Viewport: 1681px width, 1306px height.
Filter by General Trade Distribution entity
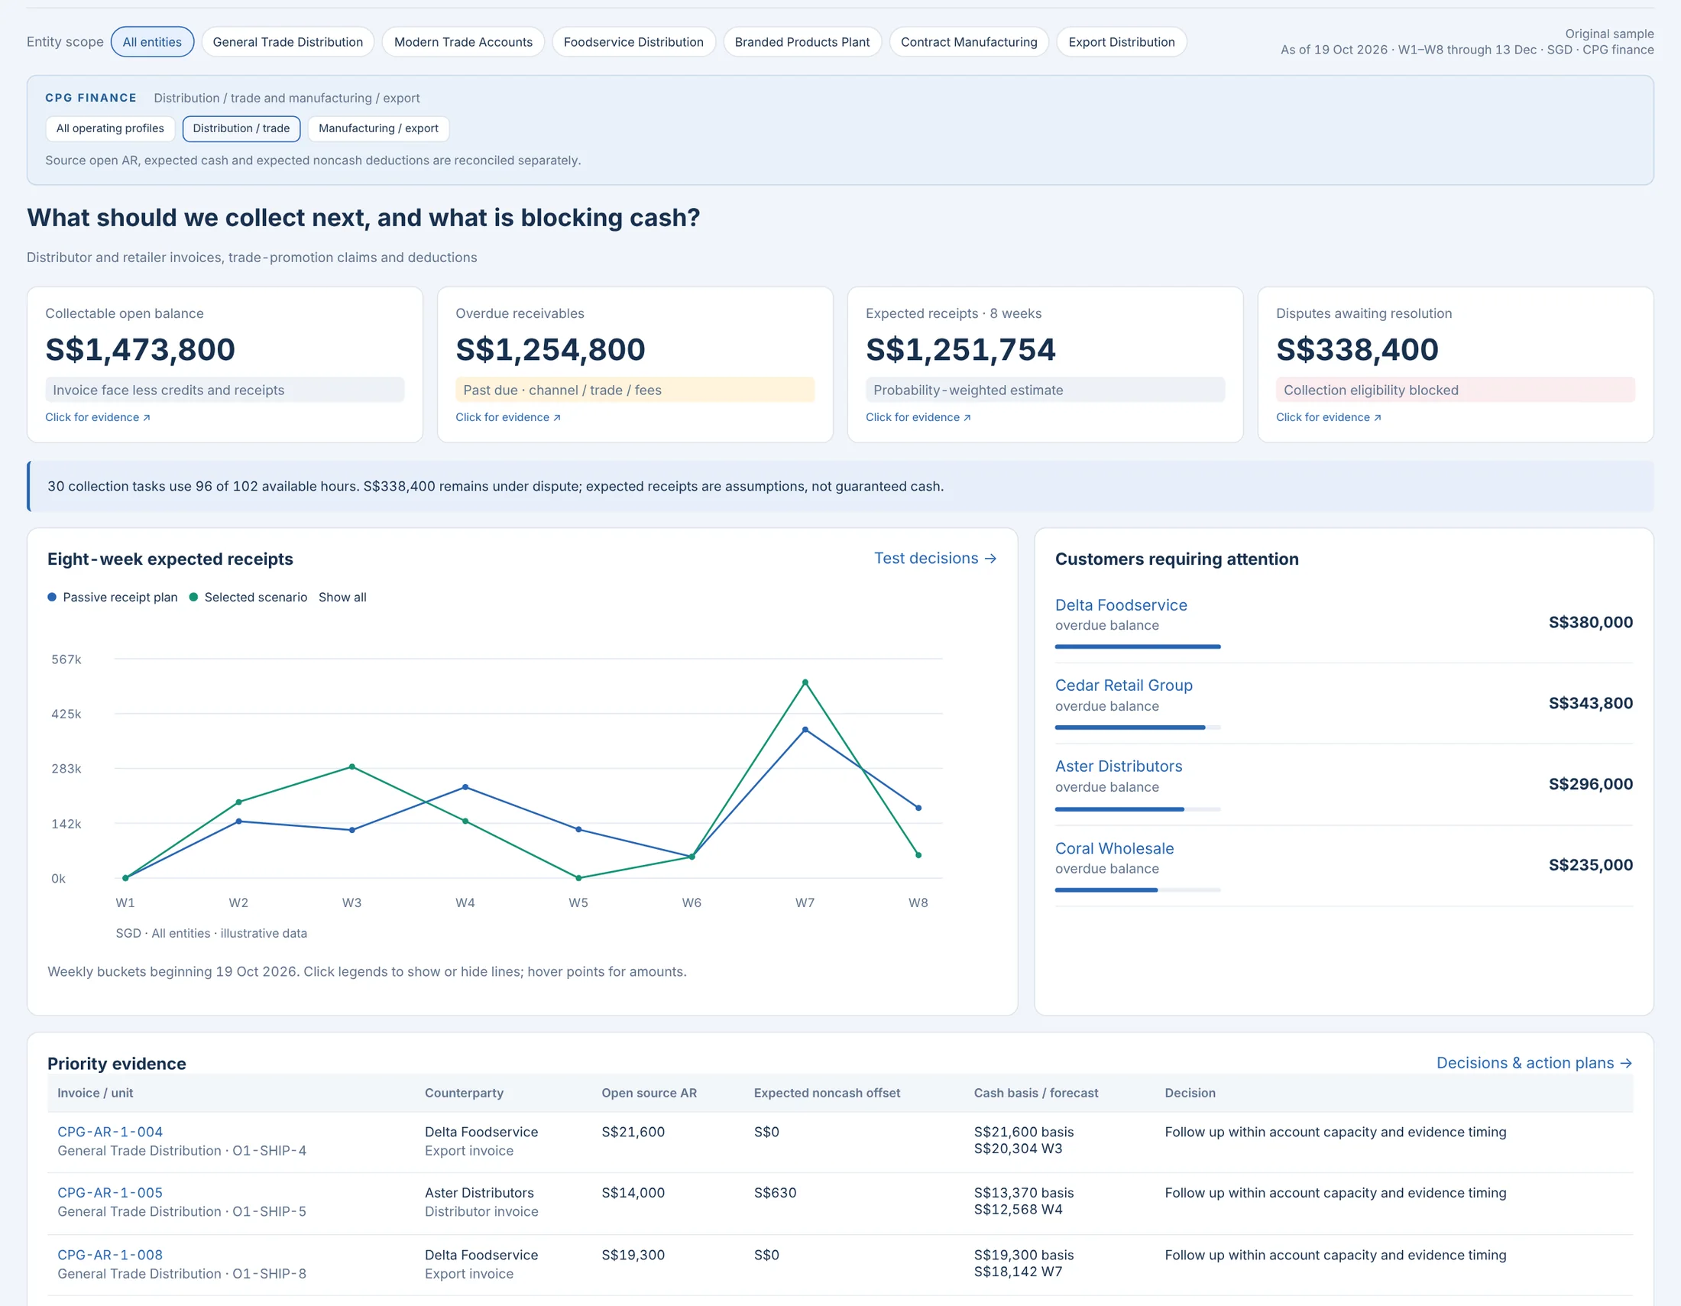click(x=288, y=41)
